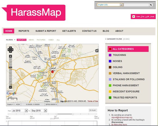This screenshot has height=126, width=158.
Task: Click the map pan direction control
Action: point(10,49)
